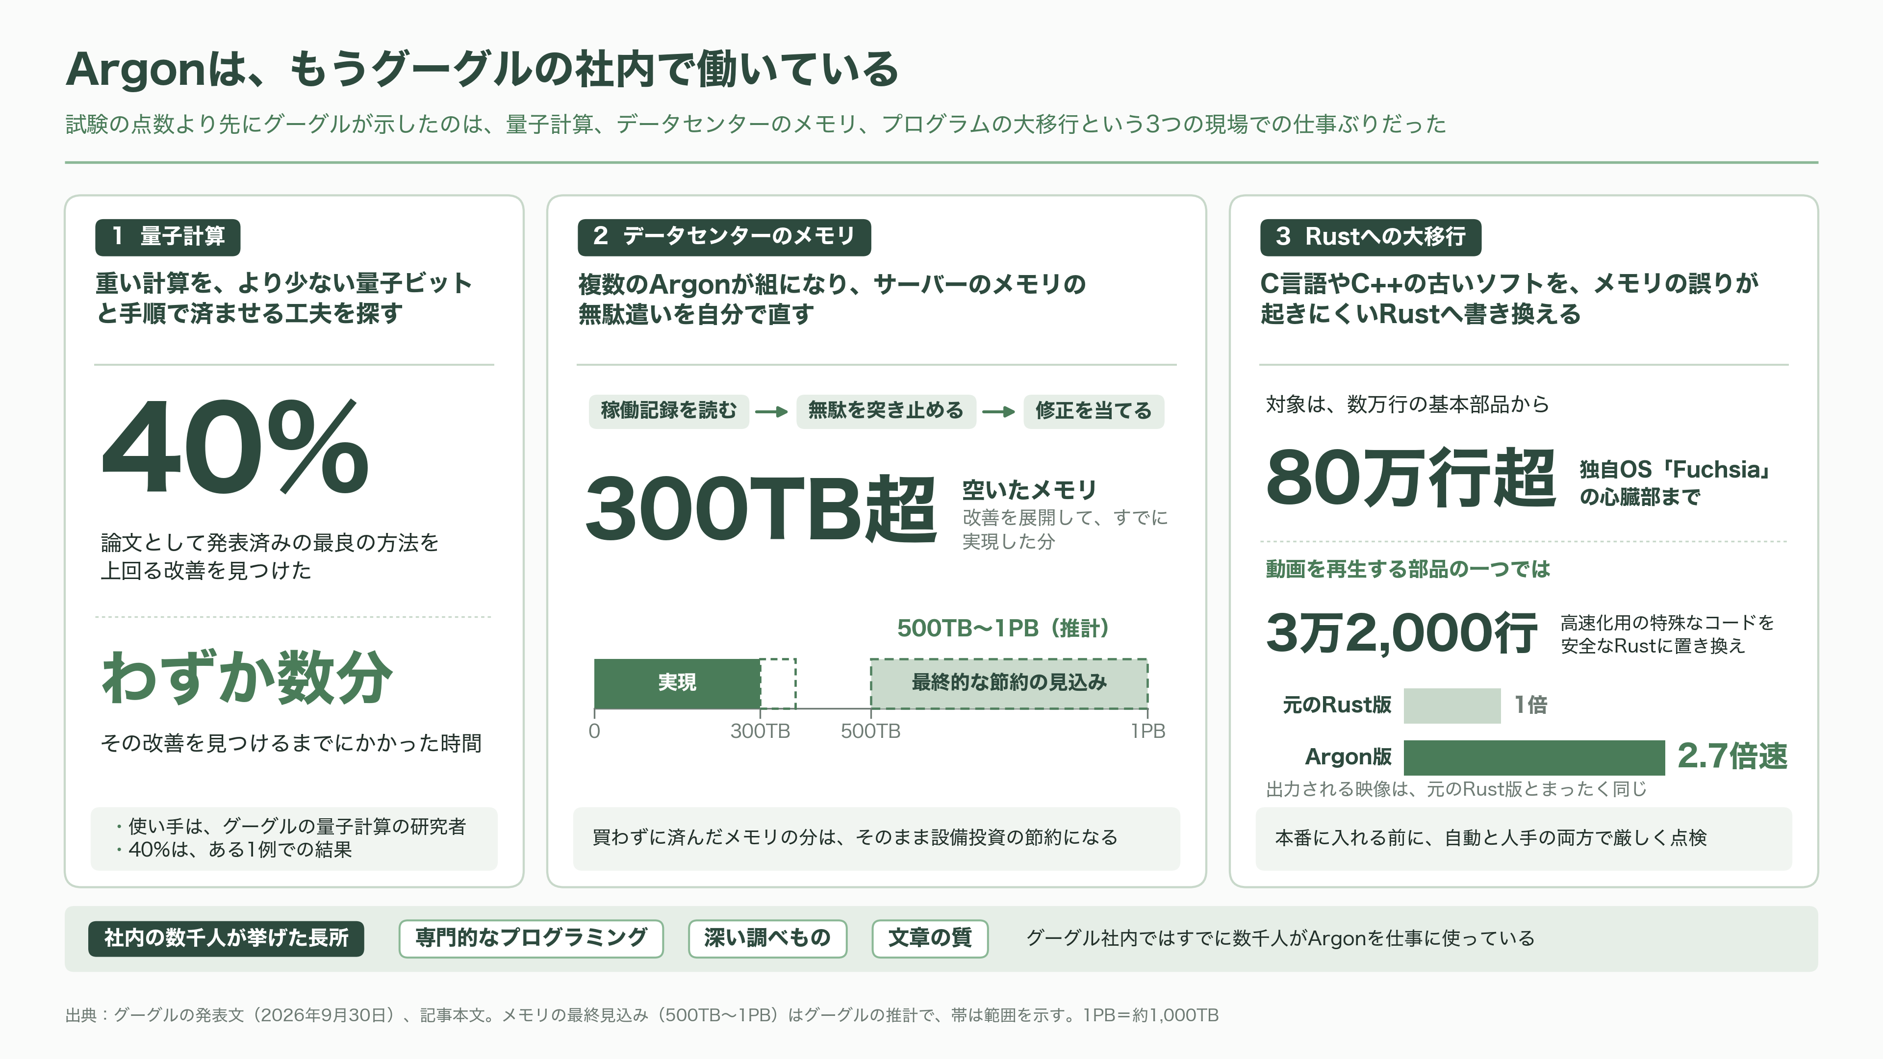The width and height of the screenshot is (1883, 1059).
Task: Click the '3 Rustへの大移行' badge
Action: 1370,237
